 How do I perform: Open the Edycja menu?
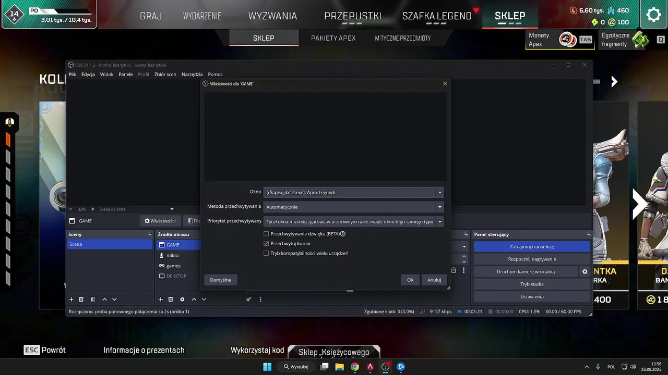point(88,74)
